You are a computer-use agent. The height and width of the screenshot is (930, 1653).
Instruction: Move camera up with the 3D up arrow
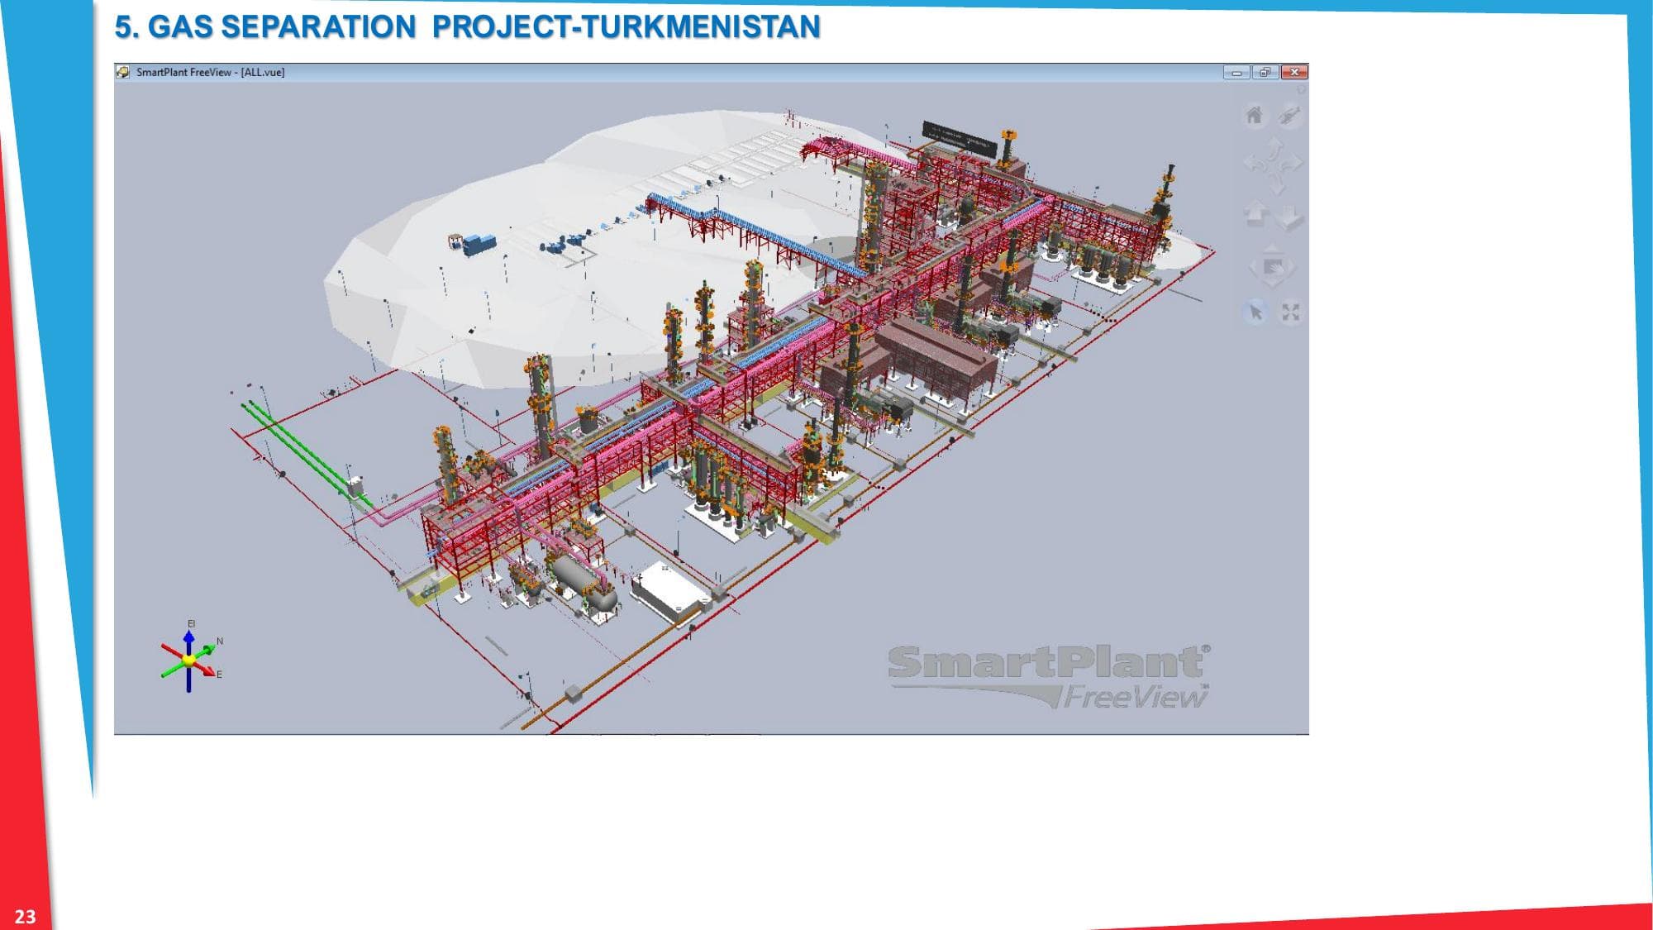pyautogui.click(x=1256, y=215)
